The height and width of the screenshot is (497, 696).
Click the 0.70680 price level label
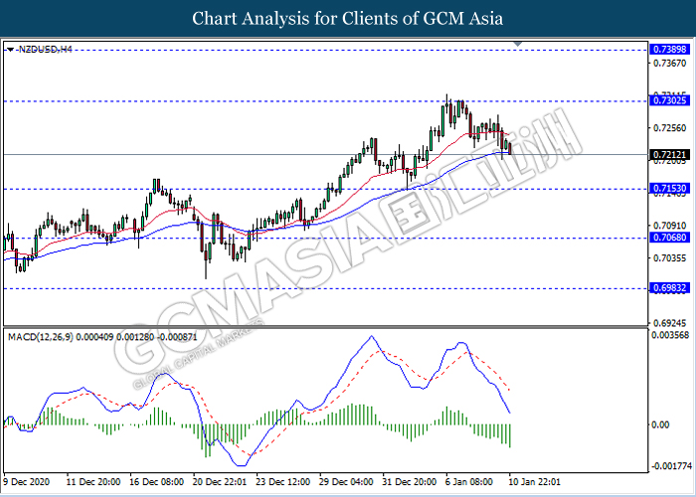coord(669,238)
